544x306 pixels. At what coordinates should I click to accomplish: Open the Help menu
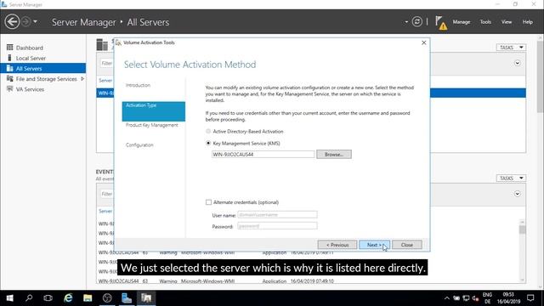(527, 22)
